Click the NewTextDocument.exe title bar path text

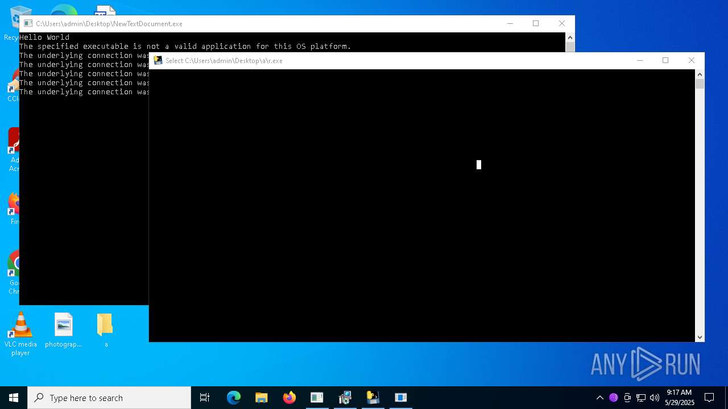tap(109, 24)
